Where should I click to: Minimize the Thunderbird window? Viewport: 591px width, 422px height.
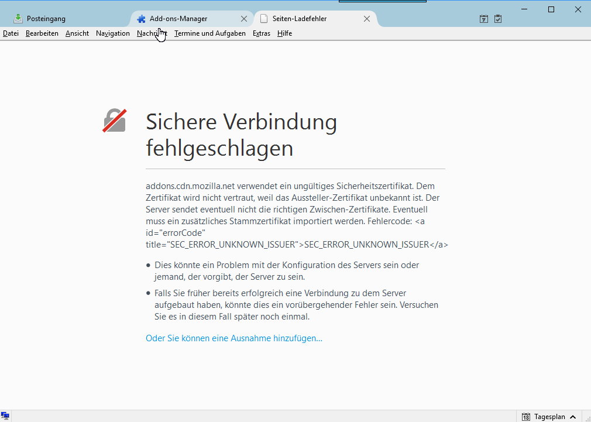tap(524, 9)
